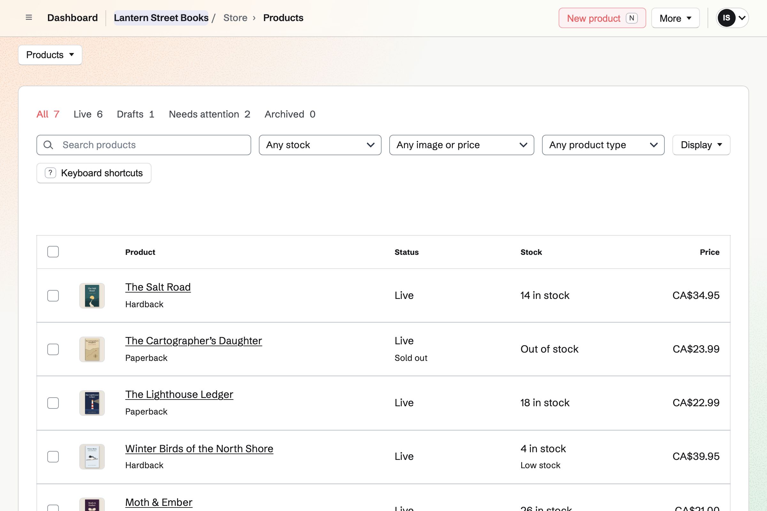Click the Store breadcrumb
This screenshot has height=511, width=767.
(x=235, y=18)
